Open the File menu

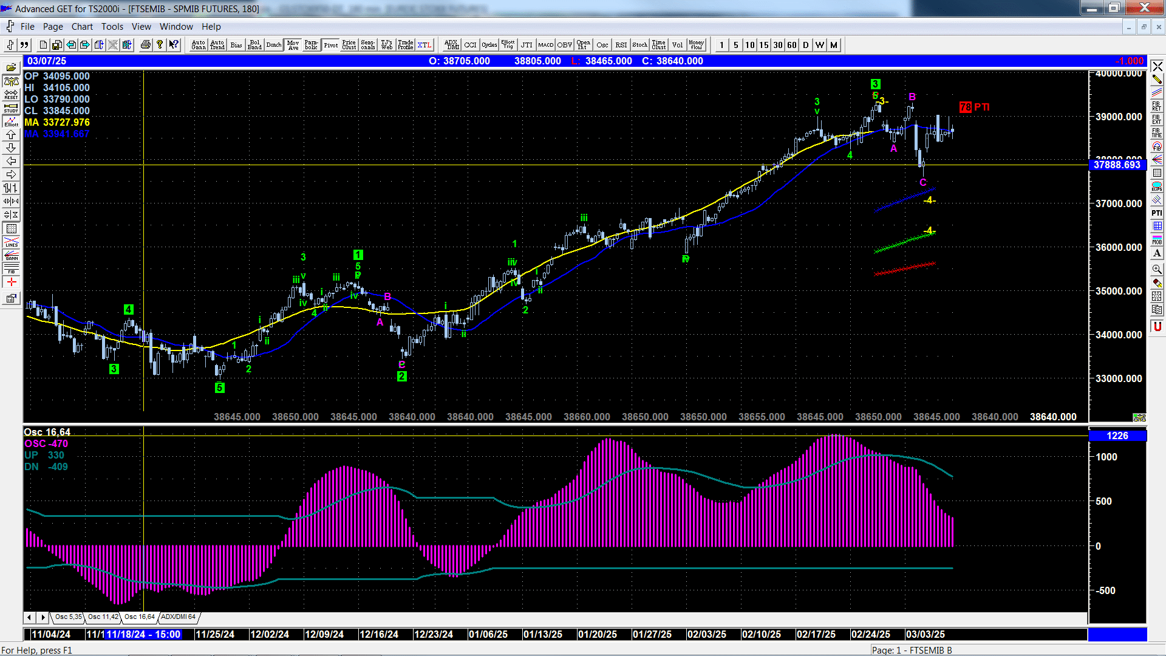[x=27, y=27]
